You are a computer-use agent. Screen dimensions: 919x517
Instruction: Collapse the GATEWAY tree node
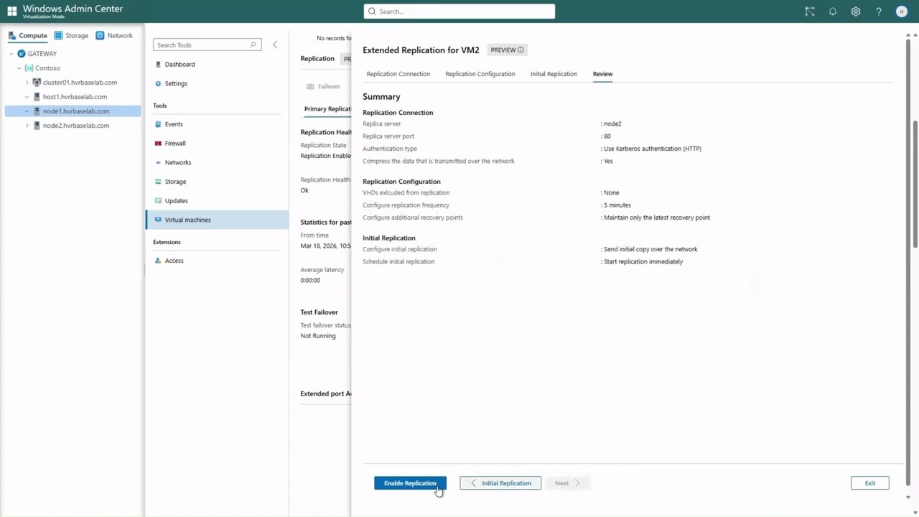tap(11, 54)
